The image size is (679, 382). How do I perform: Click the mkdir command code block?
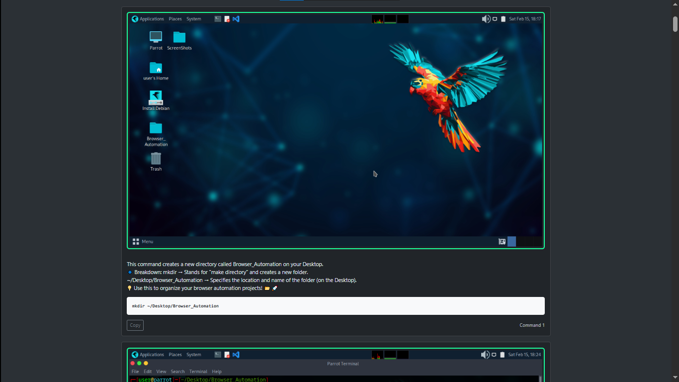pyautogui.click(x=336, y=306)
